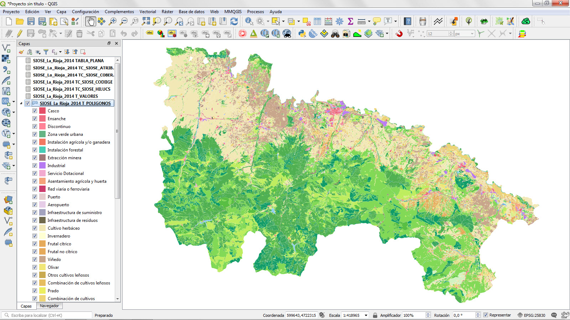Screen dimensions: 570x320
Task: Activate the Identify Features tool
Action: pos(249,21)
